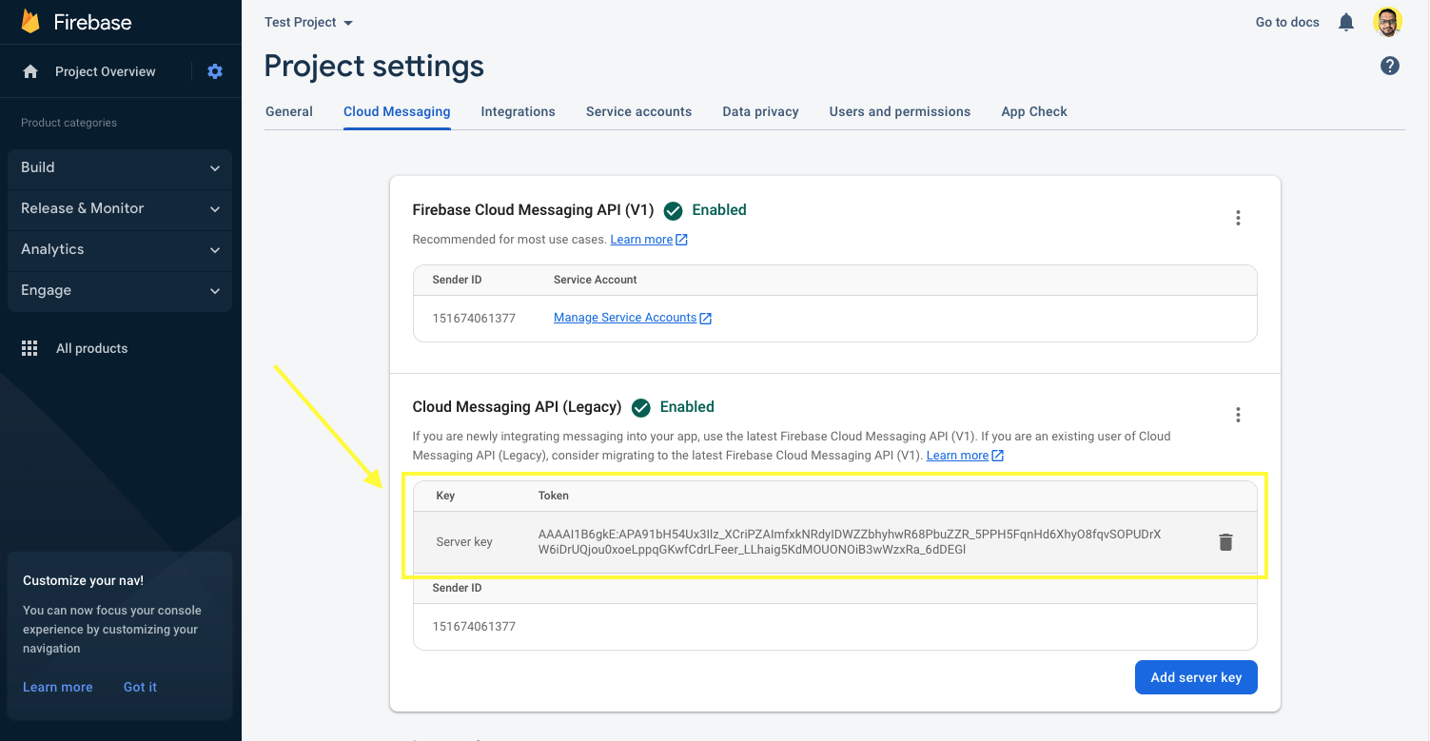
Task: Open three-dot menu for Firebase Cloud Messaging API (V1)
Action: [x=1238, y=218]
